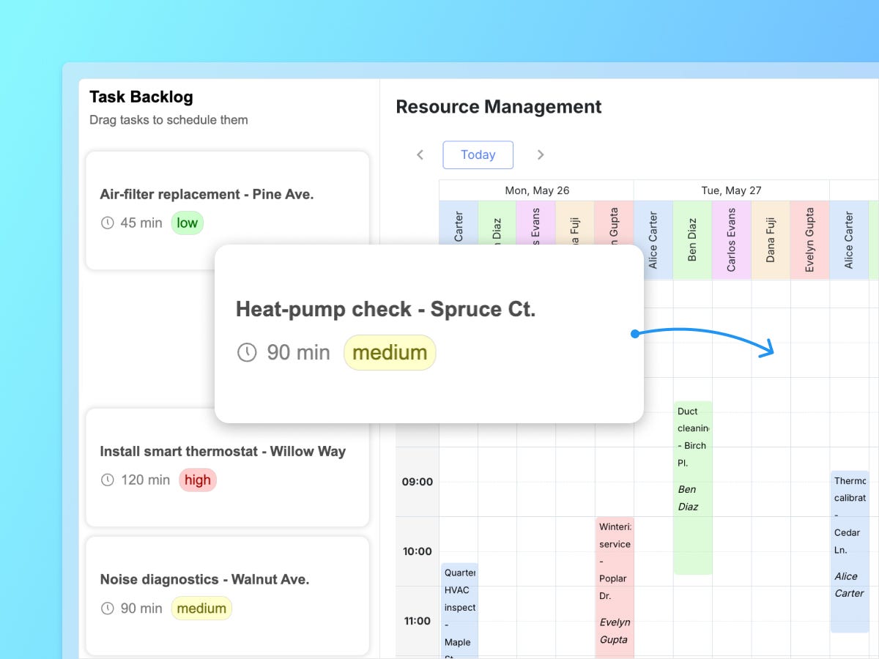Click the clock icon on Heat-pump check card
Screen dimensions: 879x659
click(x=247, y=352)
